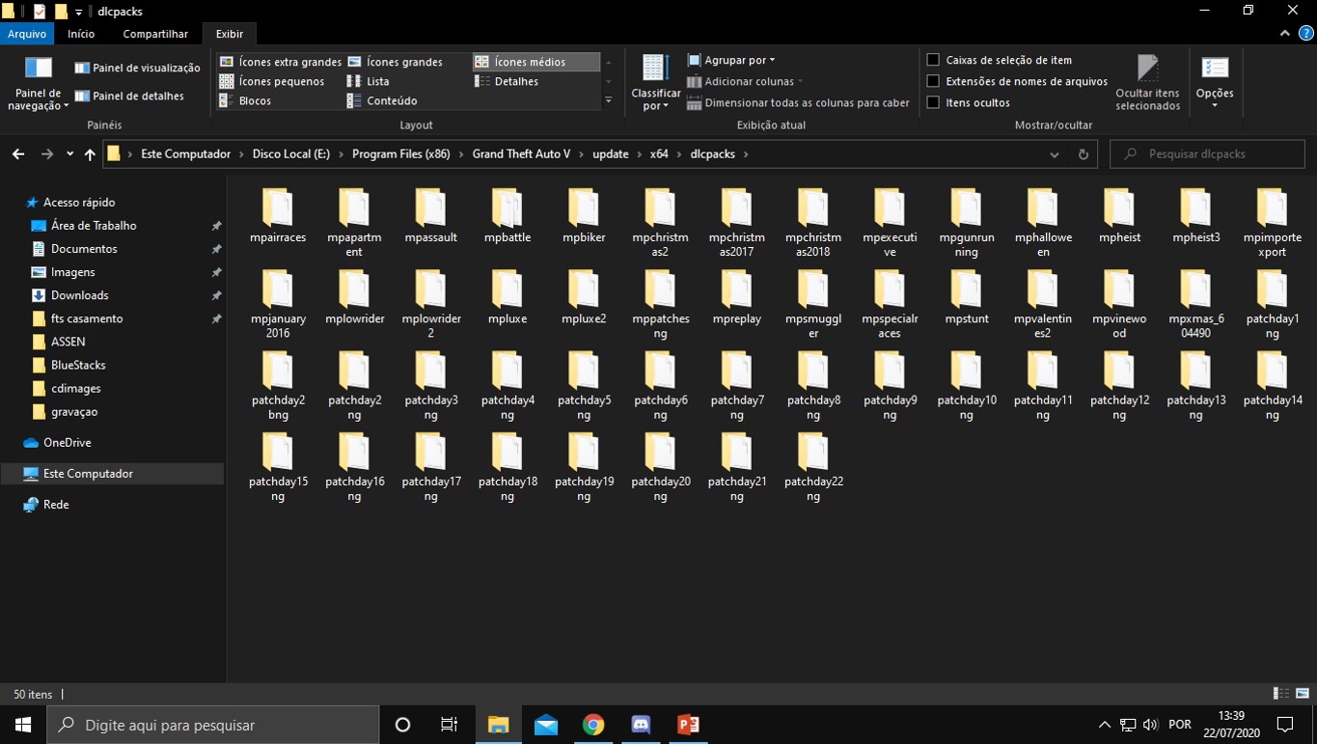Toggle Painel de detalhes
The width and height of the screenshot is (1317, 744).
(x=129, y=96)
